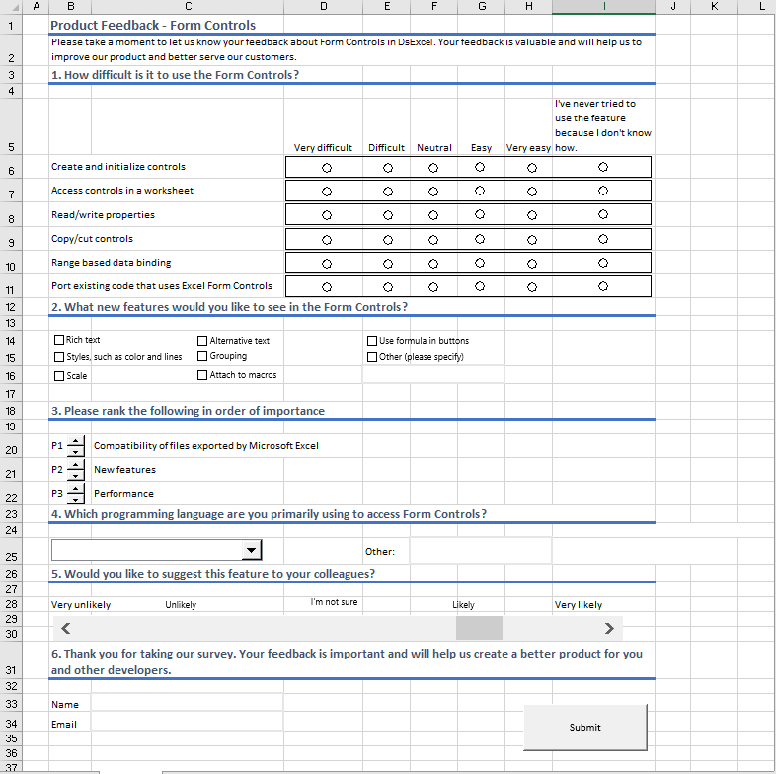Screen dimensions: 776x774
Task: Select row 5 header
Action: click(x=11, y=126)
